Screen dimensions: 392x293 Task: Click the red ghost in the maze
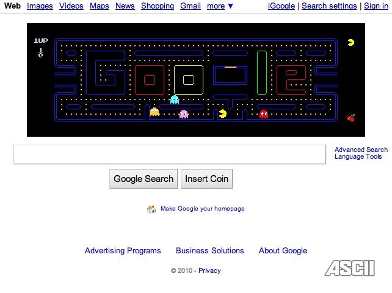264,114
